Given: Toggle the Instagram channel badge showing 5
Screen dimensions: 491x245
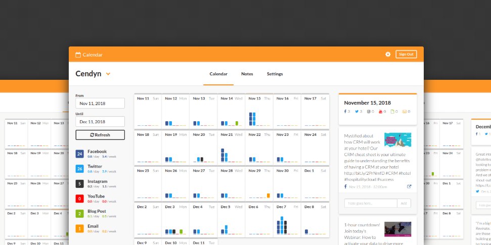Looking at the screenshot, I should (79, 184).
